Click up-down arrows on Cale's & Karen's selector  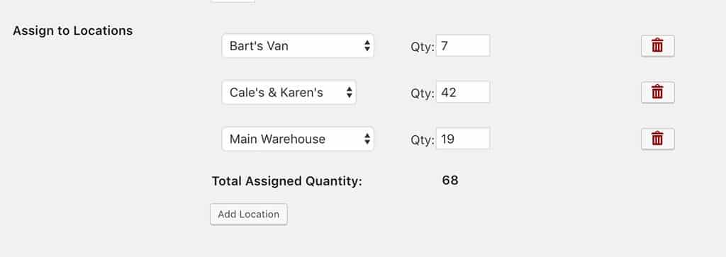coord(349,93)
